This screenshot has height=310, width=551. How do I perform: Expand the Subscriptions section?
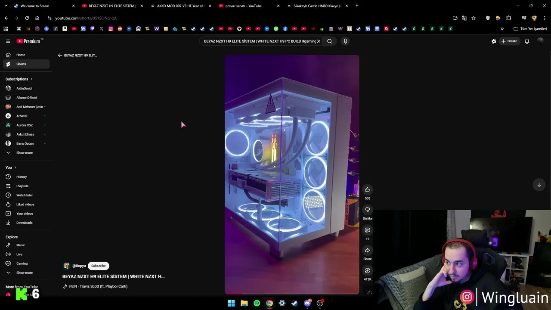click(19, 79)
